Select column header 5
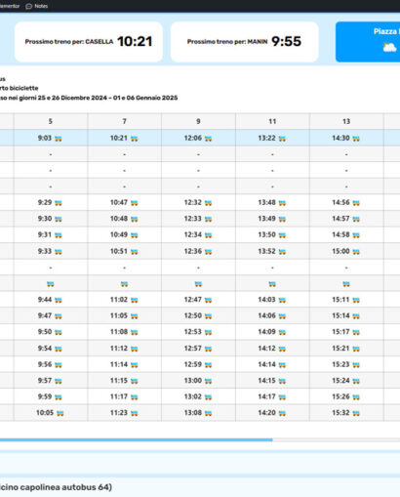This screenshot has height=497, width=400. 51,121
